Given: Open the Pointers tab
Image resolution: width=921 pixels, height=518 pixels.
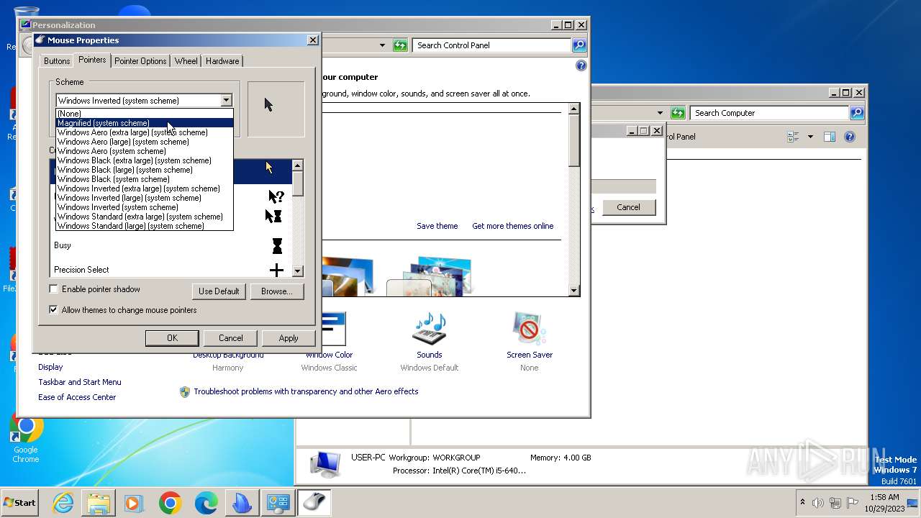Looking at the screenshot, I should pyautogui.click(x=92, y=60).
